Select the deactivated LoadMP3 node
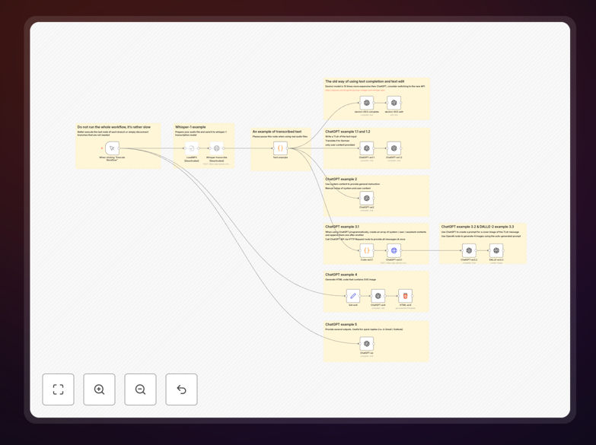Screen dimensions: 596x445 192,148
